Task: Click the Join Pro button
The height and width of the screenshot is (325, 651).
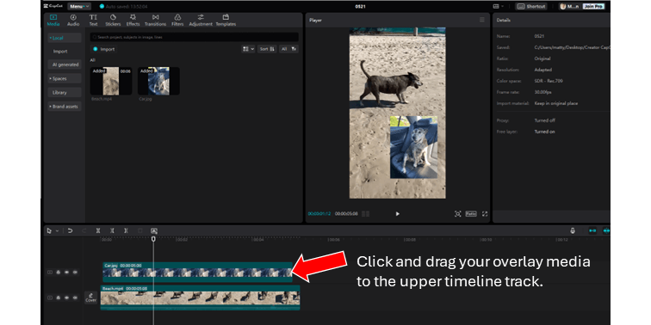Action: point(593,7)
